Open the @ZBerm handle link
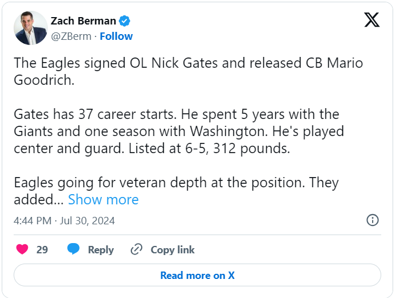The width and height of the screenshot is (396, 300). [72, 36]
